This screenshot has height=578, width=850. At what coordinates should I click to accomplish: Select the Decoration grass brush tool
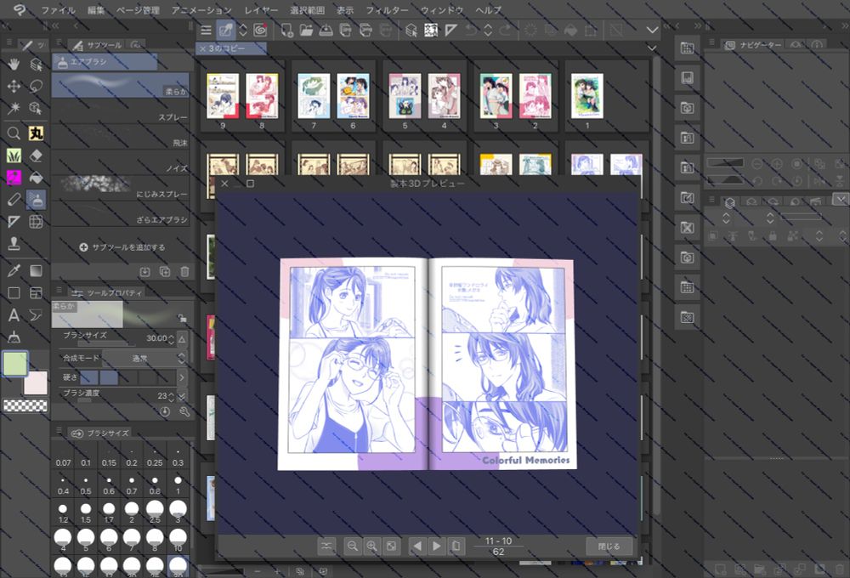click(x=14, y=156)
